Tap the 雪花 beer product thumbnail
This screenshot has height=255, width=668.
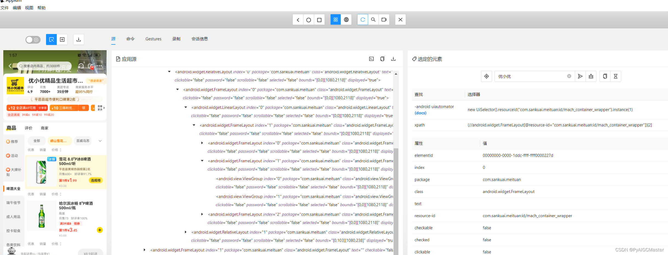point(41,172)
